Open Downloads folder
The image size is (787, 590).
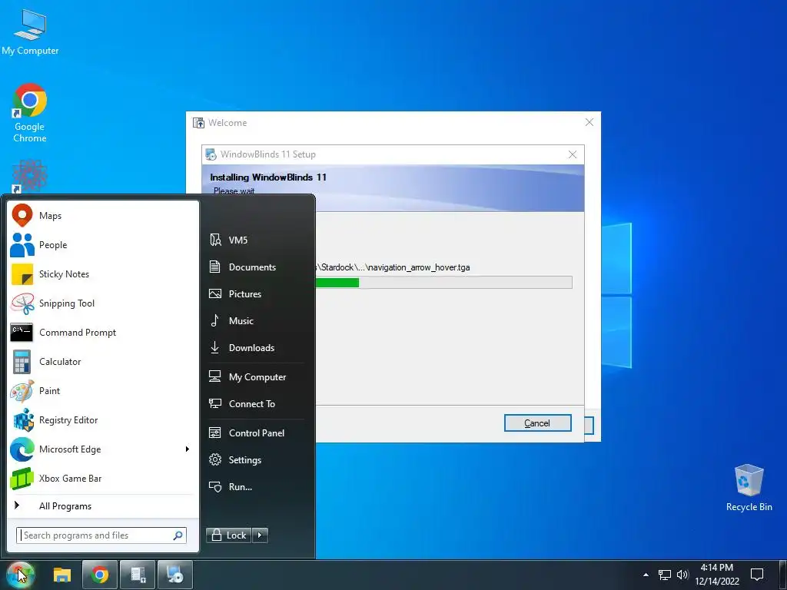pyautogui.click(x=255, y=348)
